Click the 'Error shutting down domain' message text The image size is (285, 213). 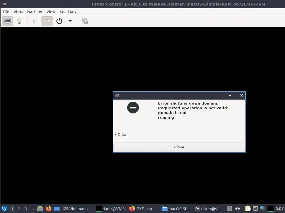click(x=188, y=103)
